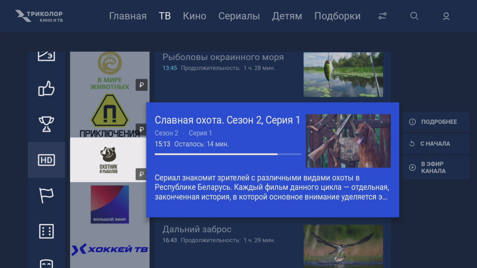Image resolution: width=477 pixels, height=268 pixels.
Task: Click the 1 ч. 29 мин. duration text
Action: click(x=259, y=241)
